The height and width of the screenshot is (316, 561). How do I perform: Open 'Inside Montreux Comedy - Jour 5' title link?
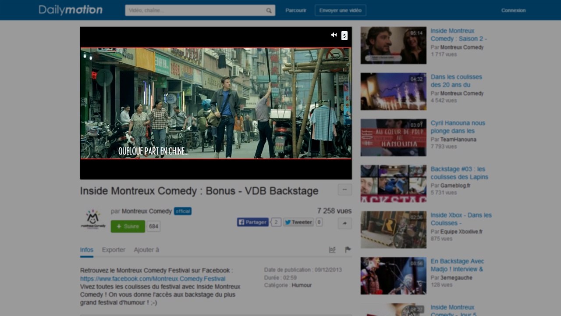coord(454,310)
